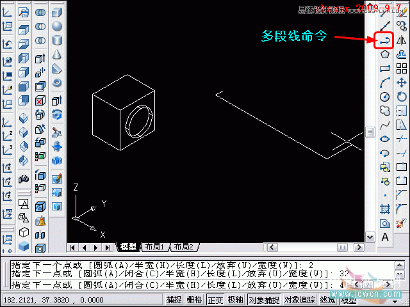Screen dimensions: 410x307
Task: Toggle Snap (捕捉) in status bar
Action: pyautogui.click(x=174, y=299)
